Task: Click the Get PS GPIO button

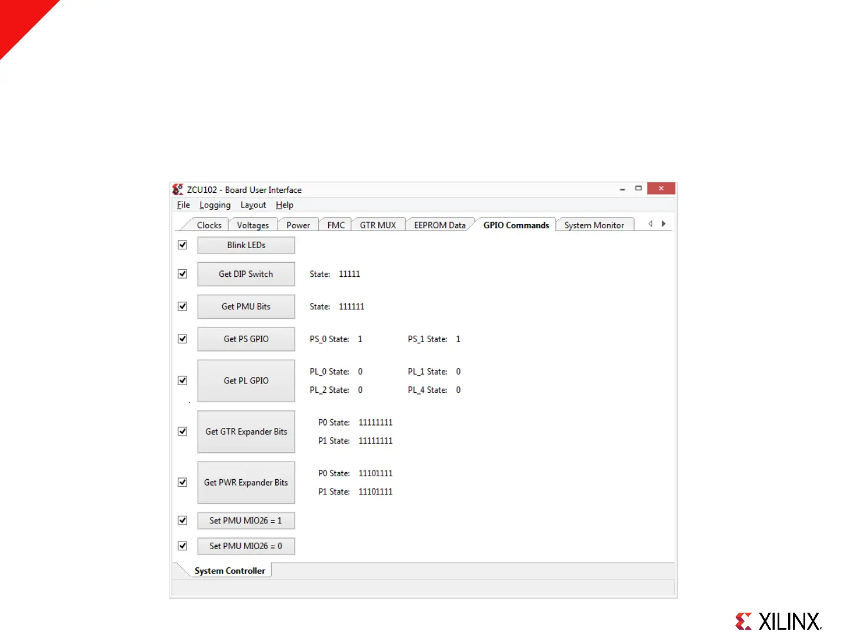Action: 246,339
